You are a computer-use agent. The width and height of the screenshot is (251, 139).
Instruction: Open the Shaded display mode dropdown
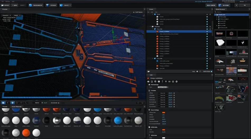pyautogui.click(x=17, y=15)
